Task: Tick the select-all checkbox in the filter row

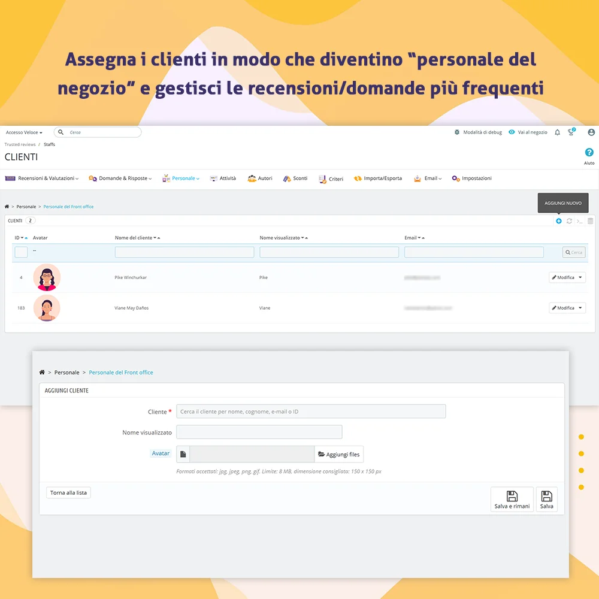Action: (x=20, y=252)
